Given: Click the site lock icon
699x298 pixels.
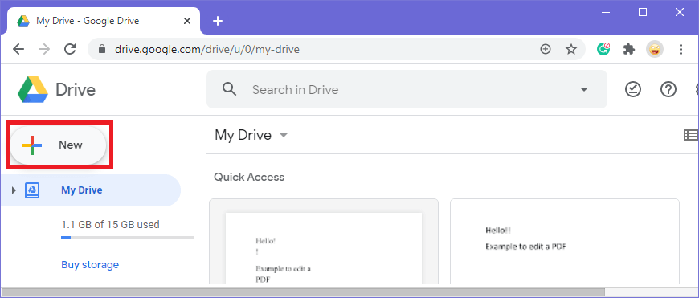Looking at the screenshot, I should [102, 49].
